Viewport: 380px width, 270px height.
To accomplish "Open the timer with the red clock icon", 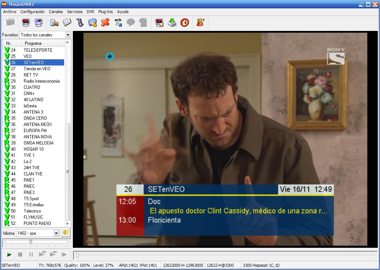I will pos(185,23).
